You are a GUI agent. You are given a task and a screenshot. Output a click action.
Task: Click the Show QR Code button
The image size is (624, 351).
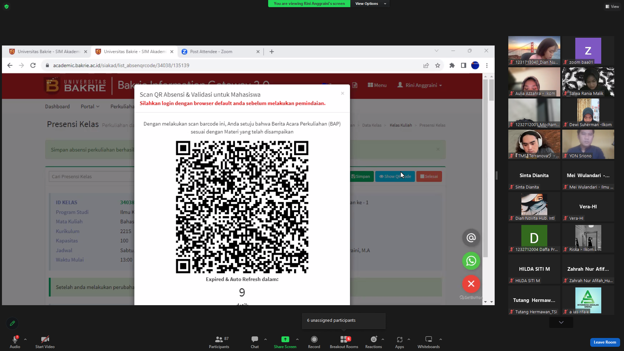[x=395, y=176]
